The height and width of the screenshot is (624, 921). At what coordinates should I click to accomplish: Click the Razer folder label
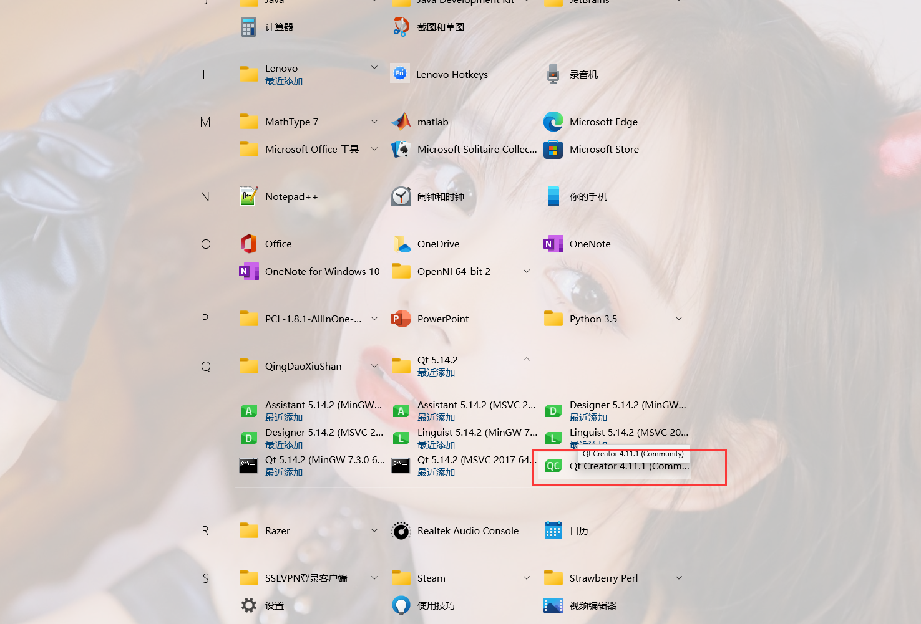click(277, 530)
